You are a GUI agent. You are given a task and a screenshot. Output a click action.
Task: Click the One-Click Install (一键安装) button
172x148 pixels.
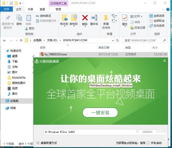click(100, 112)
